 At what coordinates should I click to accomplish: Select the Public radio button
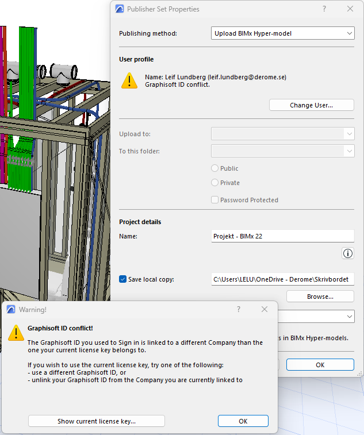click(x=214, y=168)
